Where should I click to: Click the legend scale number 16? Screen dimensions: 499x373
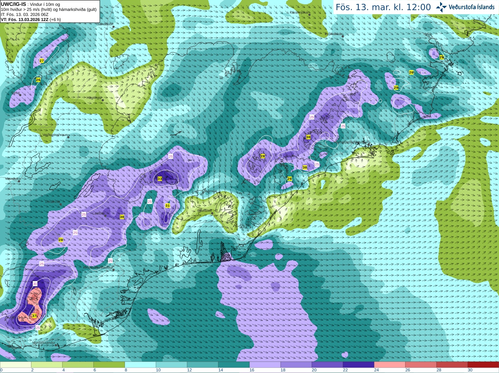pos(252,370)
